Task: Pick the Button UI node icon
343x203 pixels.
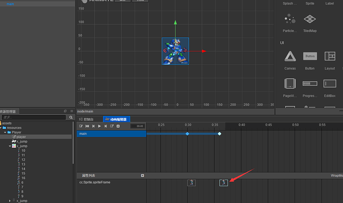Action: pyautogui.click(x=310, y=56)
